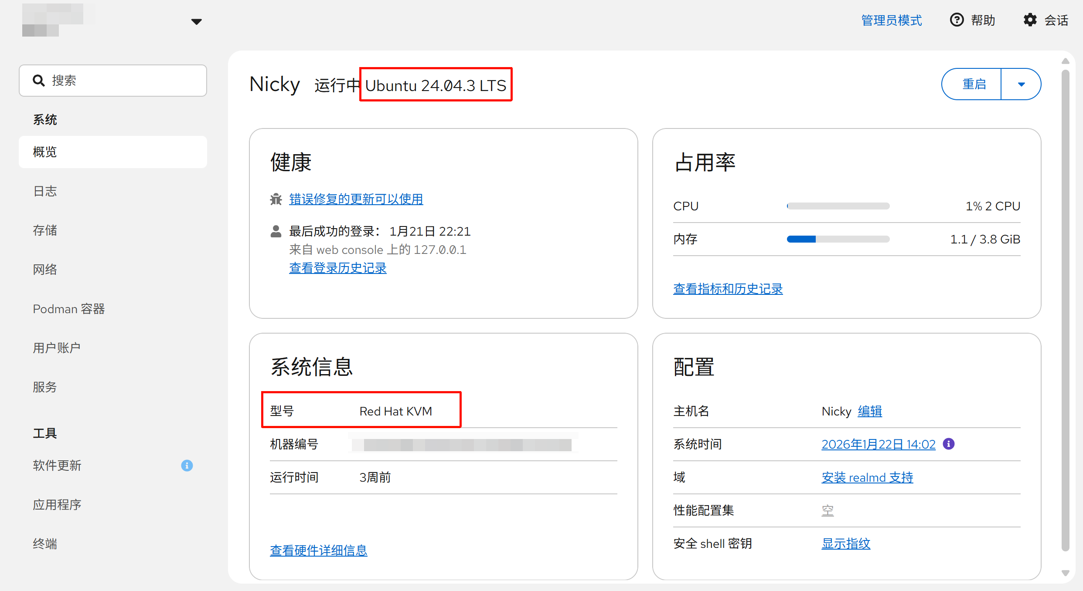Click the scrollbar down arrow
The height and width of the screenshot is (591, 1083).
coord(1065,573)
